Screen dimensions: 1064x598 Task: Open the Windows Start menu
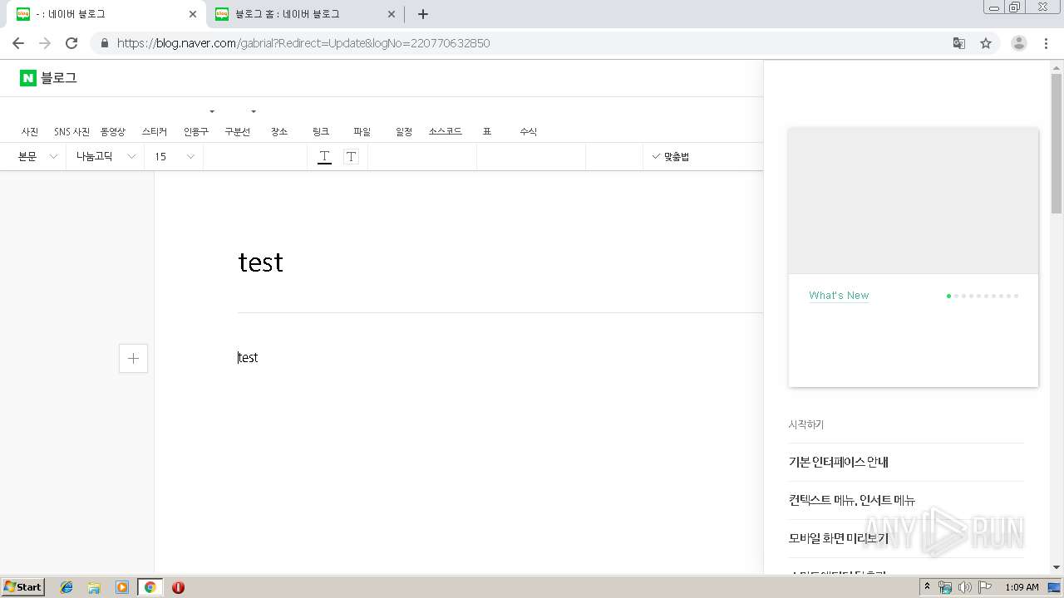click(23, 587)
